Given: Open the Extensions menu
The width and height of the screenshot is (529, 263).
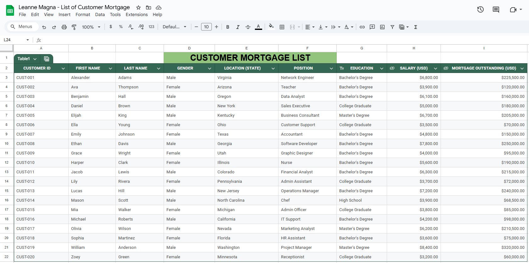Looking at the screenshot, I should (136, 14).
